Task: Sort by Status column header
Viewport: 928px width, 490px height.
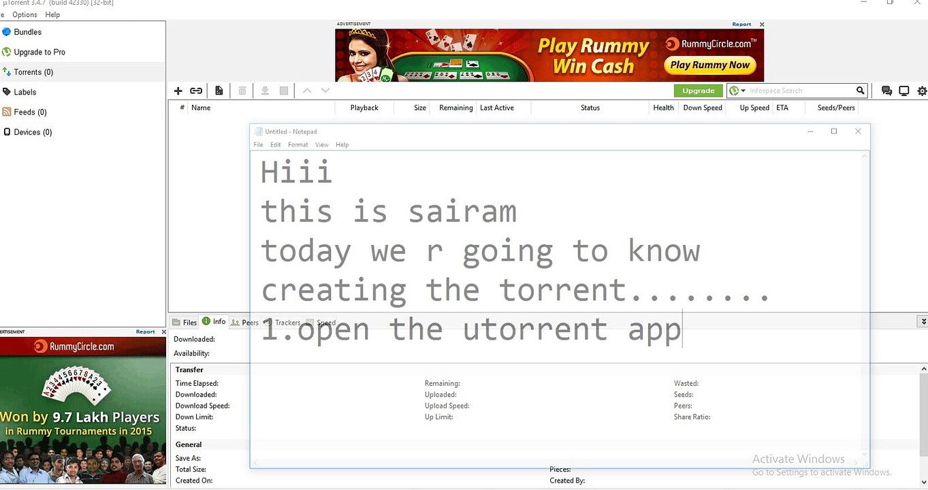Action: [590, 108]
